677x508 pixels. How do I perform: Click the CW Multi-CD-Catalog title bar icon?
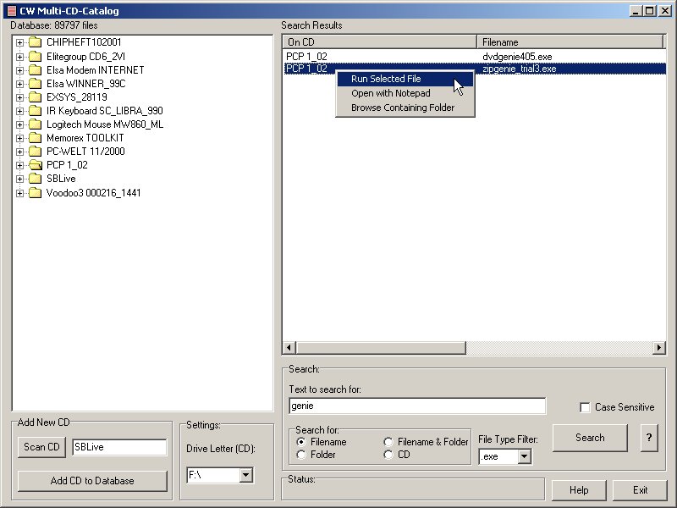point(12,11)
